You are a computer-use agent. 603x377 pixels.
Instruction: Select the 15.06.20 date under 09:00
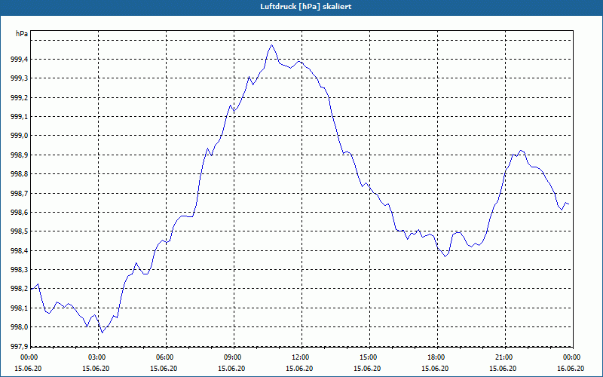coord(232,369)
